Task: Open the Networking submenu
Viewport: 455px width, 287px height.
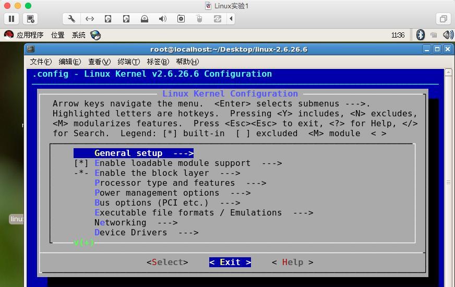Action: (x=136, y=223)
